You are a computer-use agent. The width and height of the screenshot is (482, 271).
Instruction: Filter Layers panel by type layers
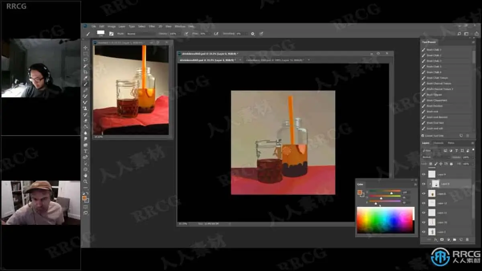[x=456, y=151]
